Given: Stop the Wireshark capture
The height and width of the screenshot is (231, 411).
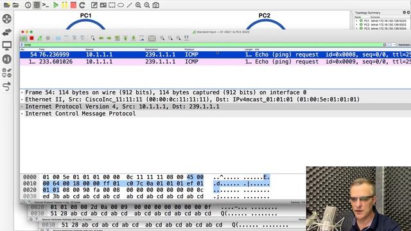Looking at the screenshot, I should (x=31, y=38).
